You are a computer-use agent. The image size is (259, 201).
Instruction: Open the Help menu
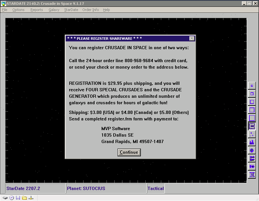107,10
